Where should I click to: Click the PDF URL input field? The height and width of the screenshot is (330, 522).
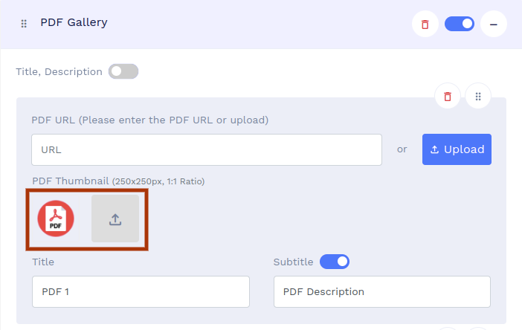[x=207, y=149]
